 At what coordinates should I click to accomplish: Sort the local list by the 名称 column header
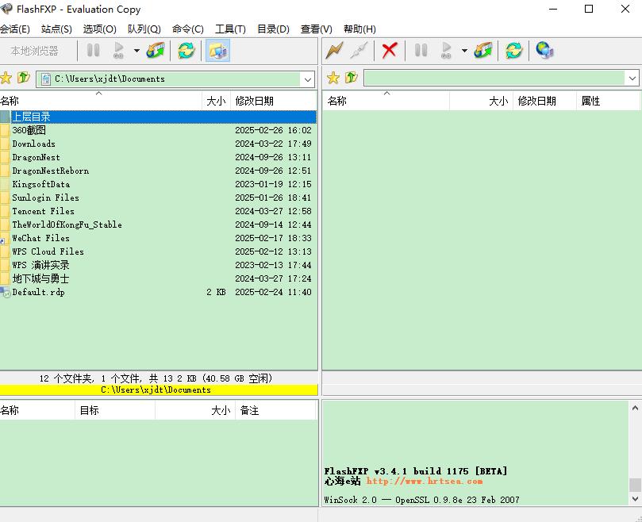[101, 101]
